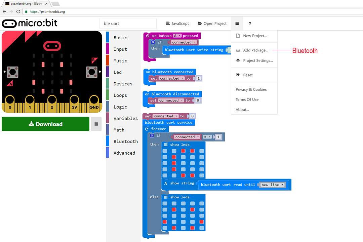Select the Bluetooth category in toolbox

(125, 142)
